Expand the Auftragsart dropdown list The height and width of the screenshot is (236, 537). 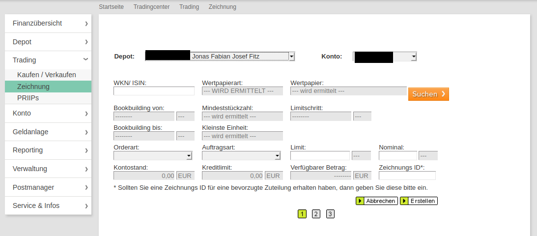[241, 156]
